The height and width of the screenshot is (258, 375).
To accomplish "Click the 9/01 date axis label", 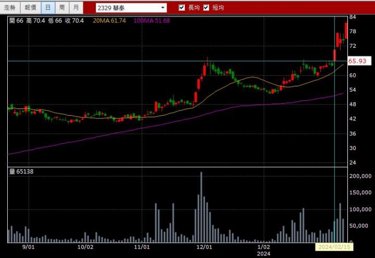I will pos(29,248).
